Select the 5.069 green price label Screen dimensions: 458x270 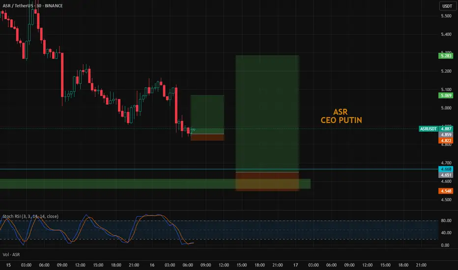[446, 95]
